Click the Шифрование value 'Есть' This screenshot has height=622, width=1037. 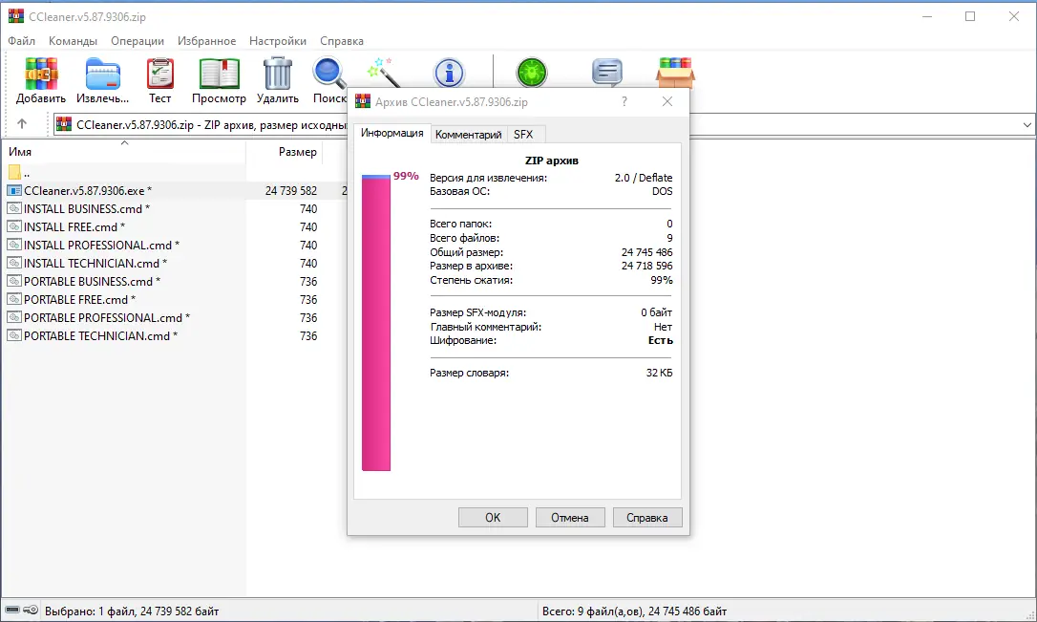[x=660, y=340]
